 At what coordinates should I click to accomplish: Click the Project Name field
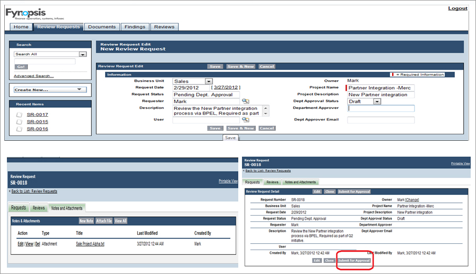pyautogui.click(x=380, y=88)
